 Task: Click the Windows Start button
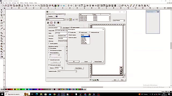[2, 94]
